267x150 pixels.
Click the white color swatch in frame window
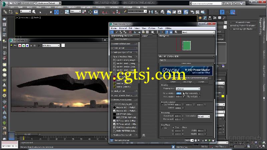[63, 45]
